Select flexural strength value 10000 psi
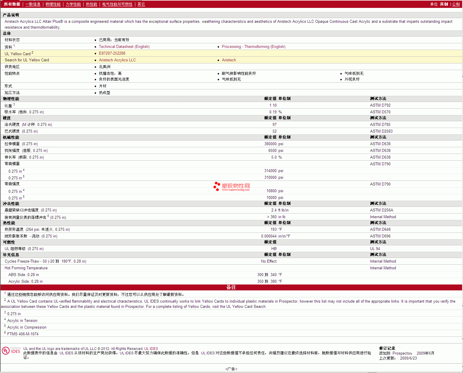Viewport: 463px width, 373px height. tap(275, 197)
